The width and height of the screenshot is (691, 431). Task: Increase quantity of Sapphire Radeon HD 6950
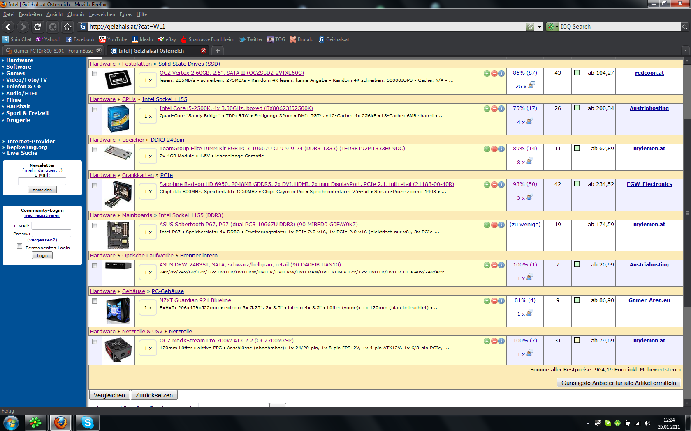pyautogui.click(x=487, y=185)
